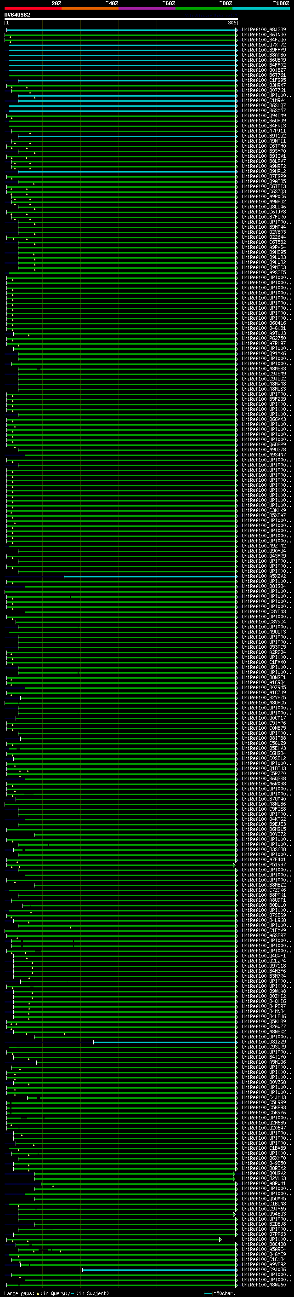
Task: Select hit UniRef100_B8MBZ2
Action: [264, 885]
